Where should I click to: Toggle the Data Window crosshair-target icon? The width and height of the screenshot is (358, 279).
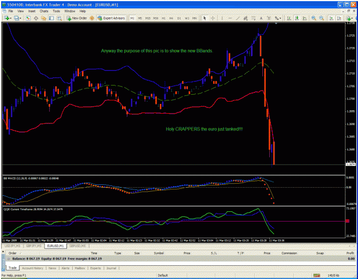(36, 18)
